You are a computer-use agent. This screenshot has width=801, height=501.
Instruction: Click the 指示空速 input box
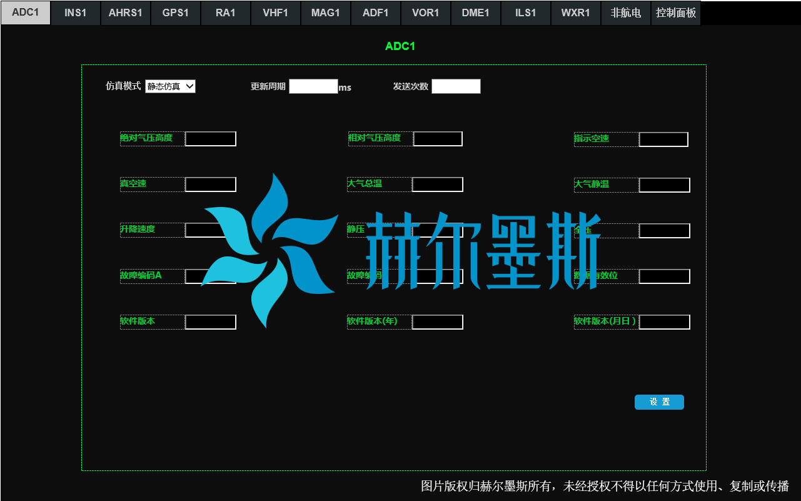pyautogui.click(x=663, y=139)
